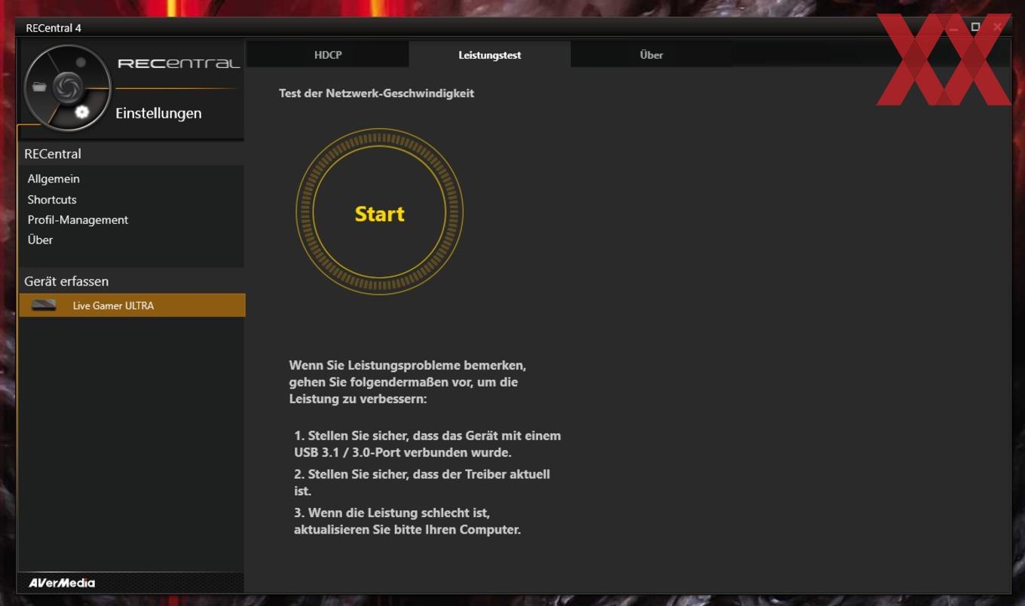Click the Live Gamer ULTRA device icon

point(44,305)
